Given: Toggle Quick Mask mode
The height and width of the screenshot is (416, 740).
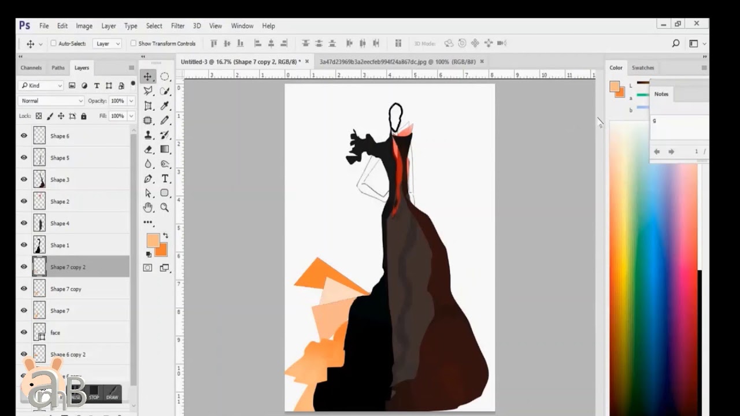Looking at the screenshot, I should point(148,268).
